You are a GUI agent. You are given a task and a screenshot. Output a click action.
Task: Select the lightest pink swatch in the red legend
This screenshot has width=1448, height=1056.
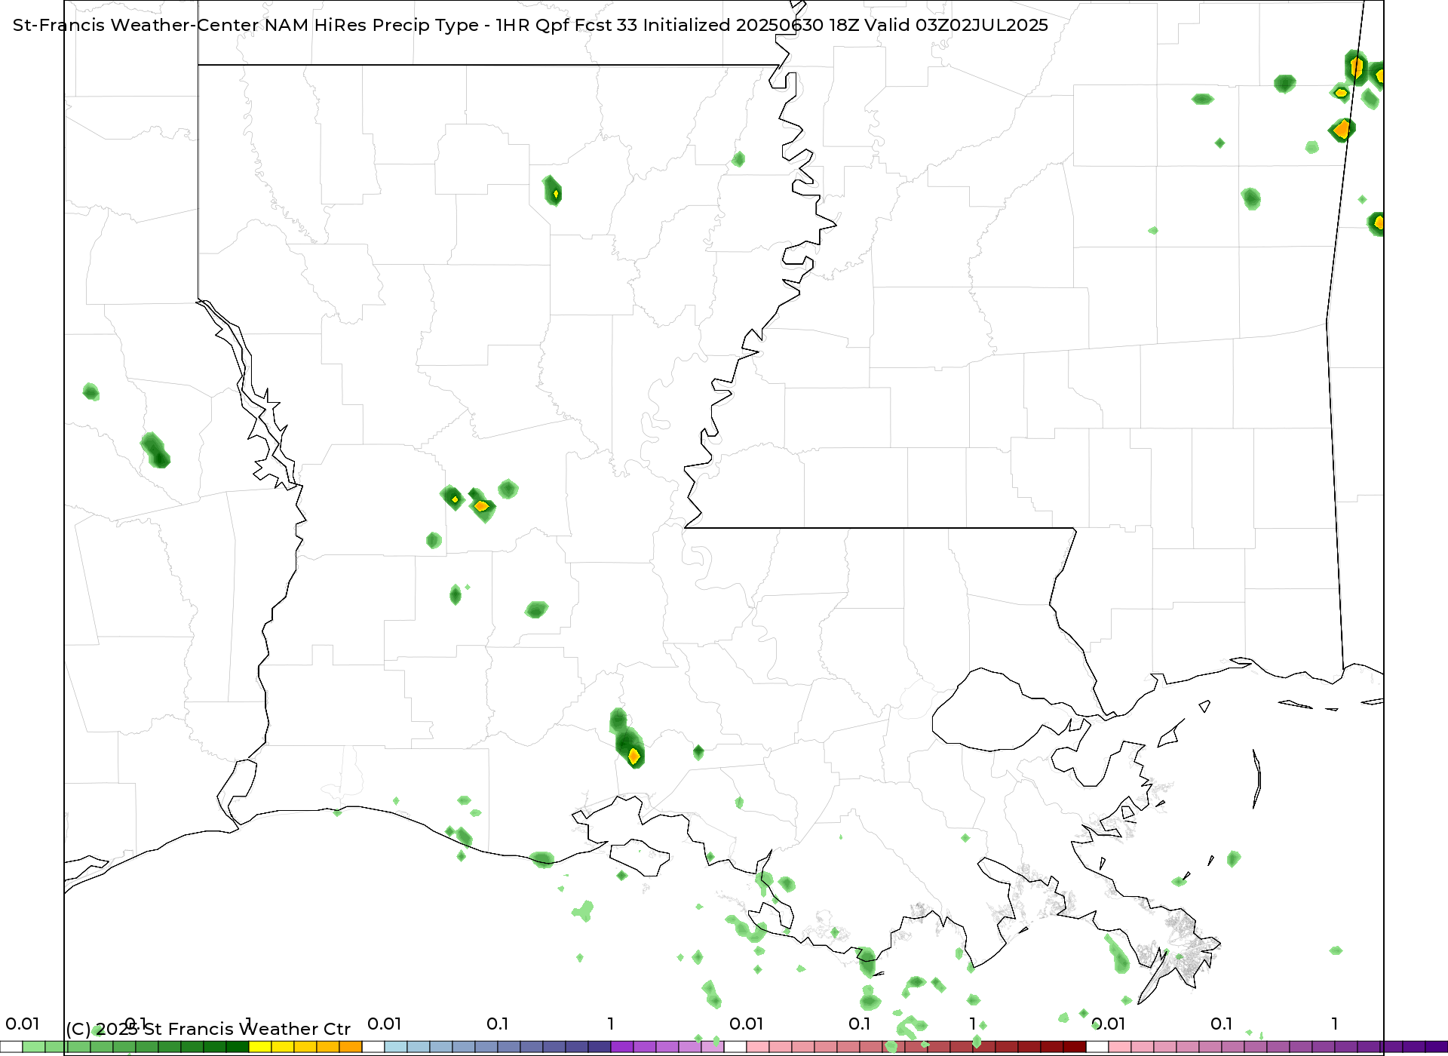click(x=758, y=1047)
